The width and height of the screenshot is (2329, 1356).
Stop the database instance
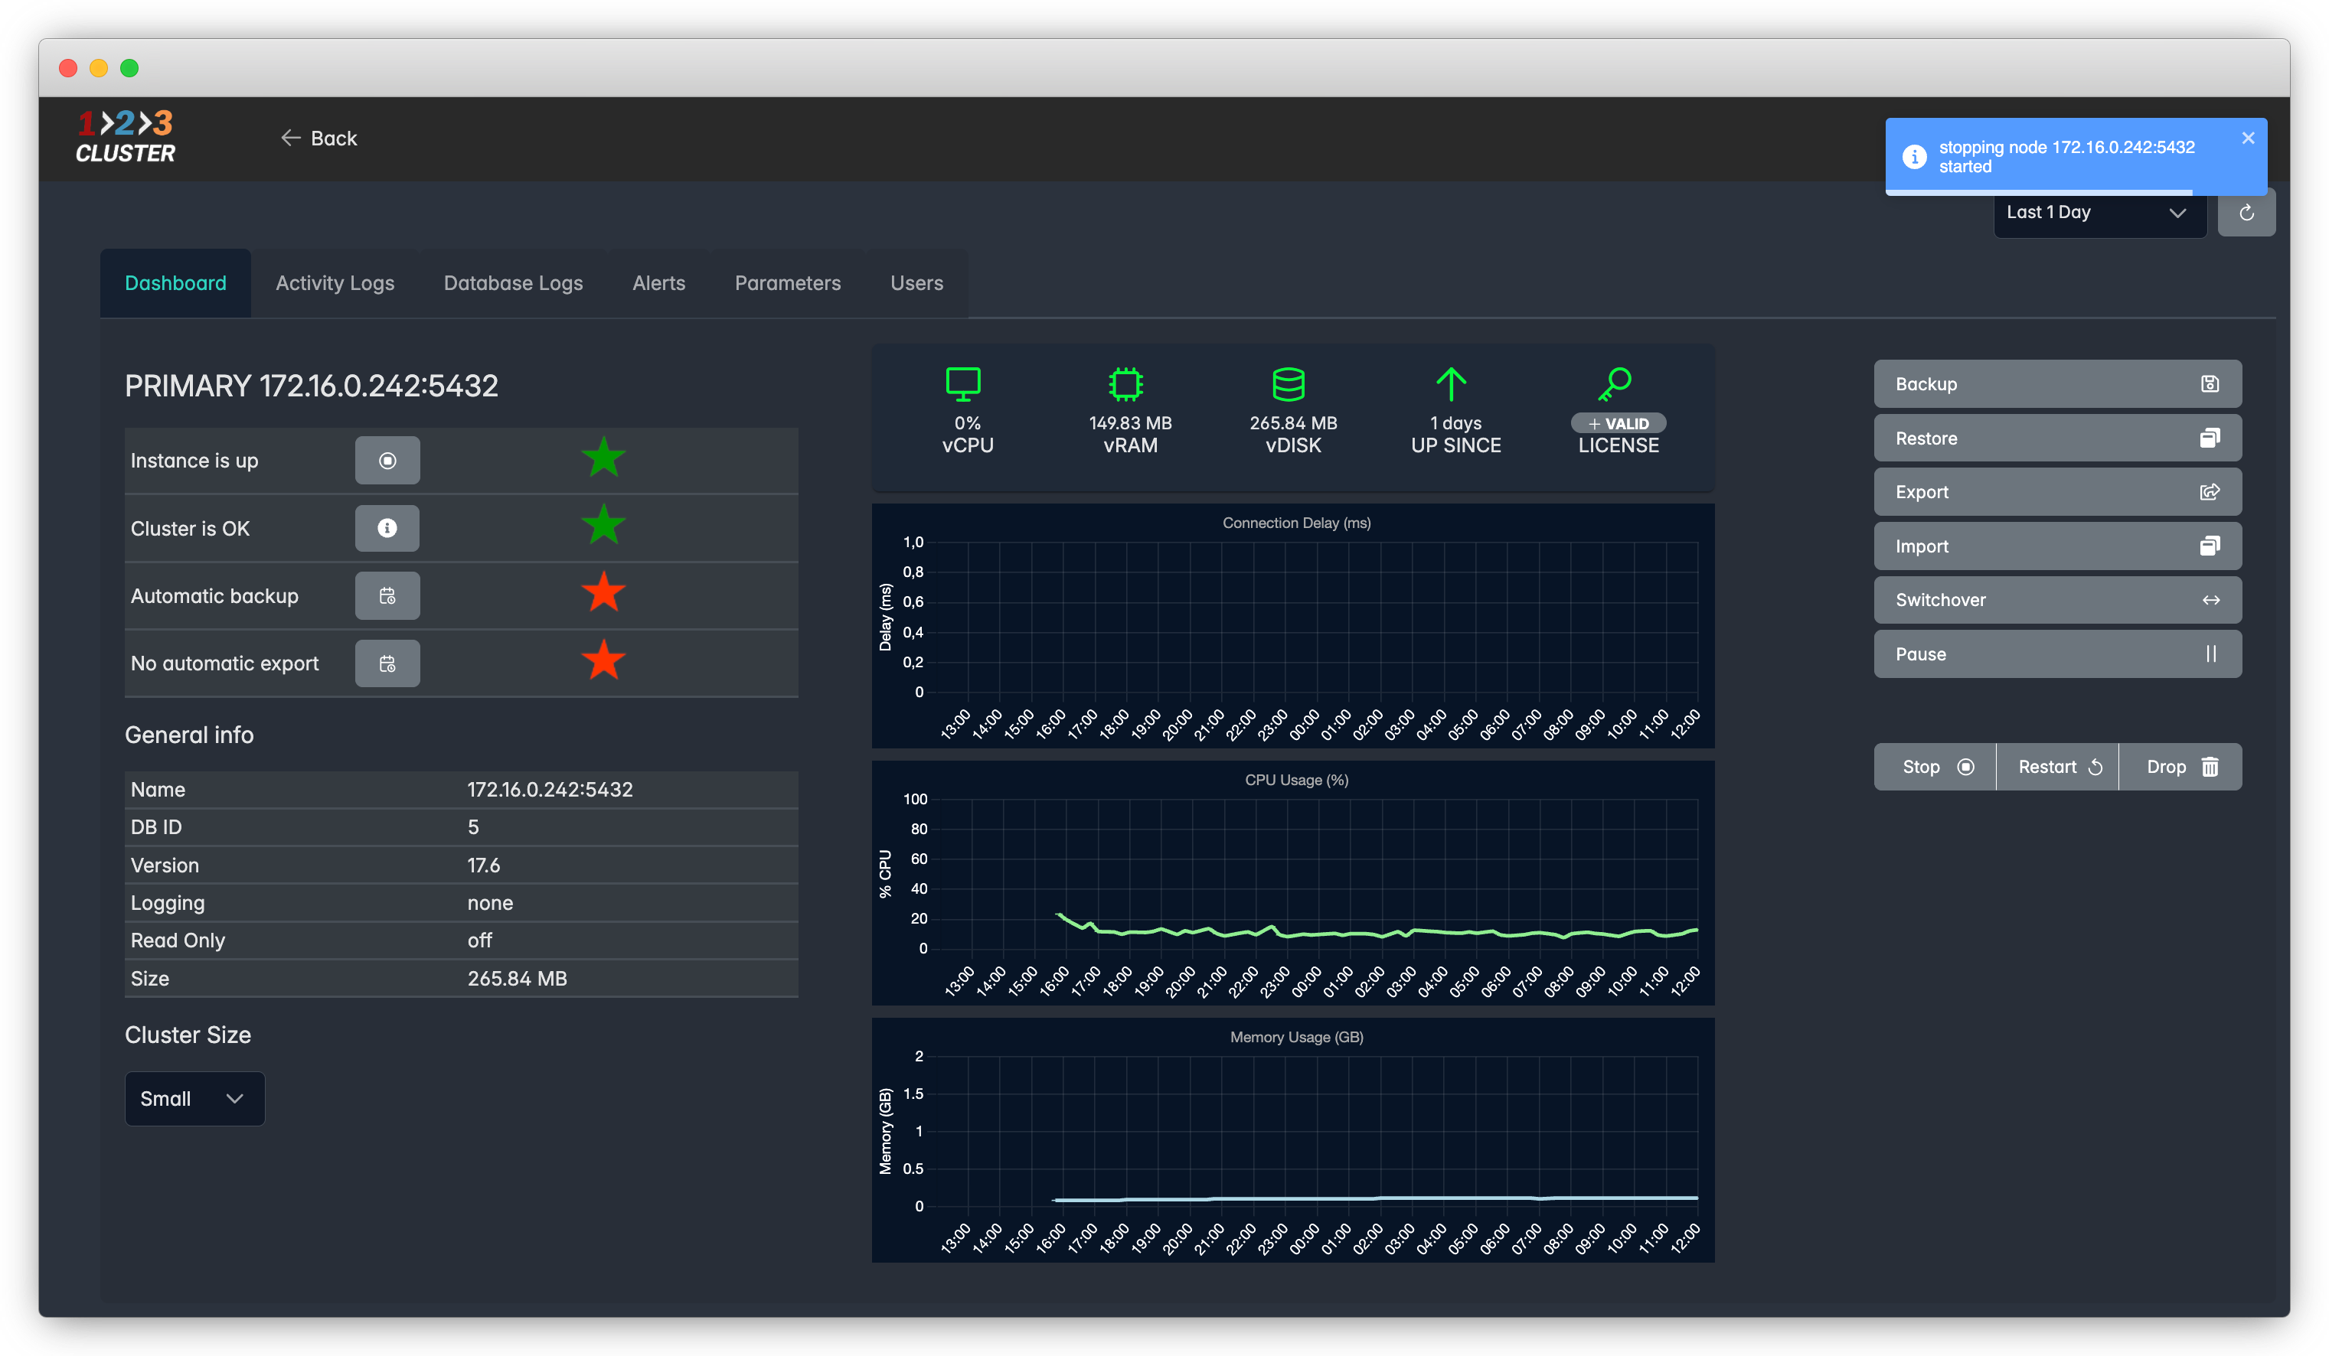pos(1935,767)
